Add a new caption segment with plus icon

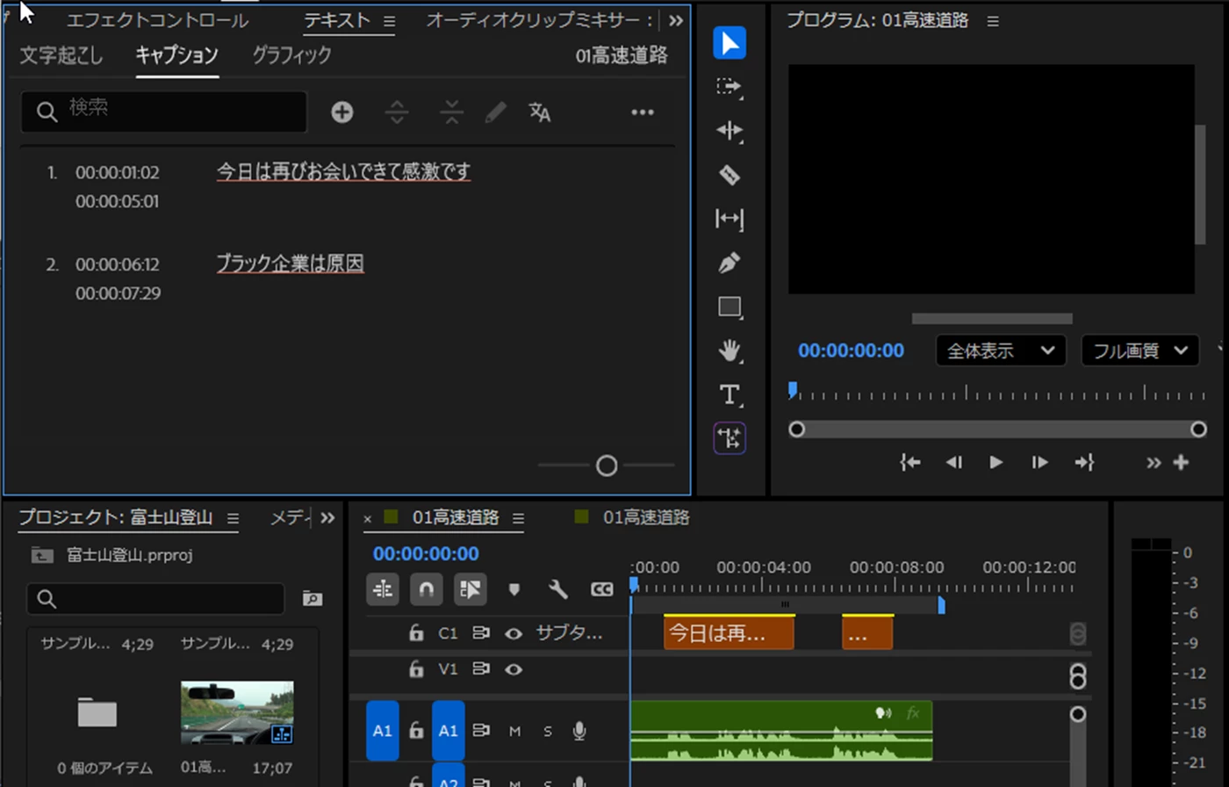click(x=342, y=112)
